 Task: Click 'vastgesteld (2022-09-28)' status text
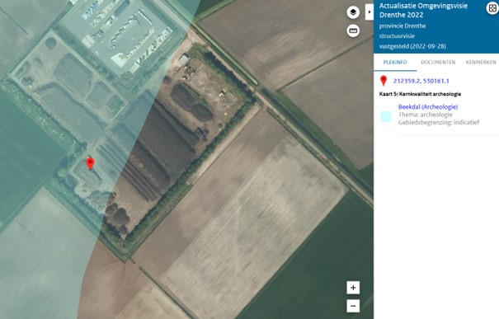[x=412, y=46]
